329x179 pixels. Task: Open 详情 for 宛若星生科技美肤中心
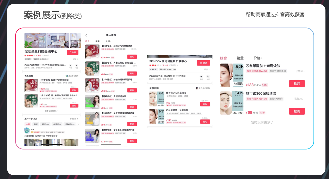tap(76, 59)
